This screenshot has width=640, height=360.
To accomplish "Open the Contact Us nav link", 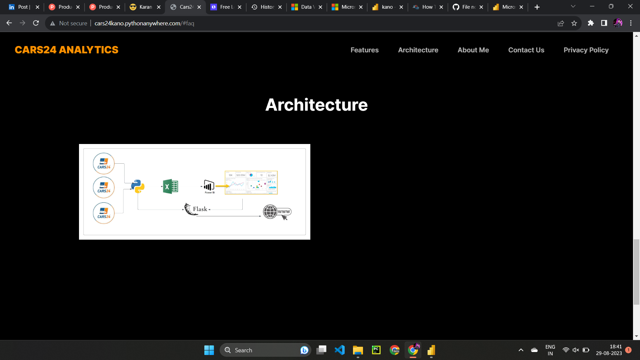I will point(526,50).
